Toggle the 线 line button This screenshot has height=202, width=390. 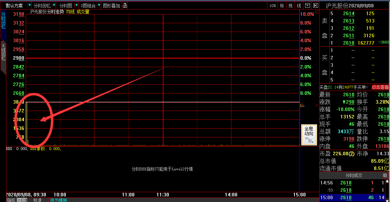(x=299, y=6)
